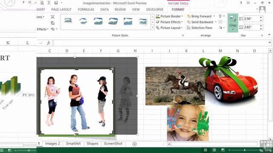Open the Rotate objects dropdown
The width and height of the screenshot is (273, 153).
click(x=221, y=28)
